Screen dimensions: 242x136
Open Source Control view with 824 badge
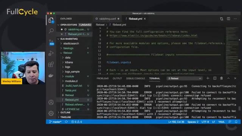click(51, 42)
